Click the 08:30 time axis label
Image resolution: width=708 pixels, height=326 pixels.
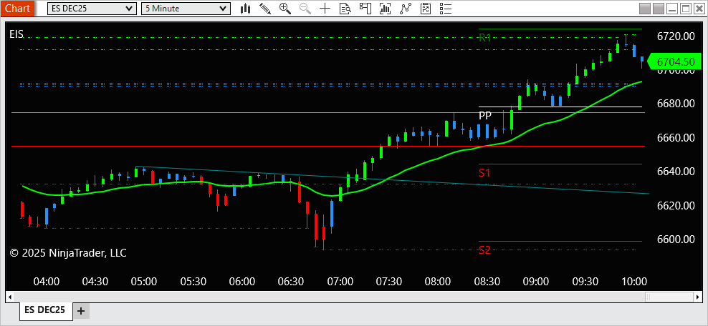(487, 282)
